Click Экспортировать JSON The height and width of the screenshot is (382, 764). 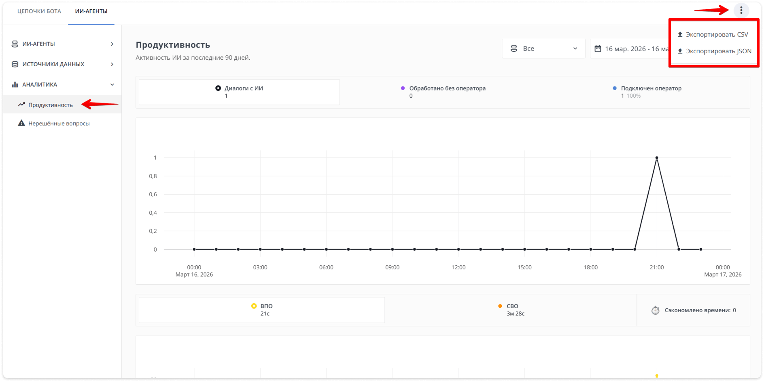[713, 51]
